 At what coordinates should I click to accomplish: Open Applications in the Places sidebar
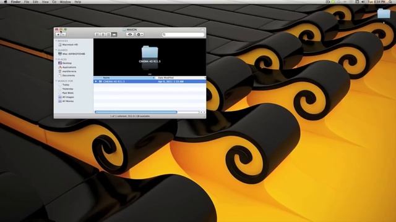tap(67, 67)
